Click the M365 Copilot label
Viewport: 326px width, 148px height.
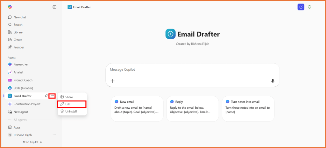pyautogui.click(x=31, y=142)
